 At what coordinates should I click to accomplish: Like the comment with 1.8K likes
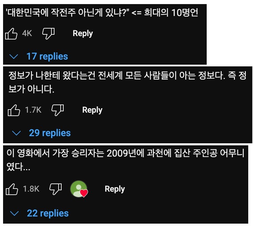[12, 189]
